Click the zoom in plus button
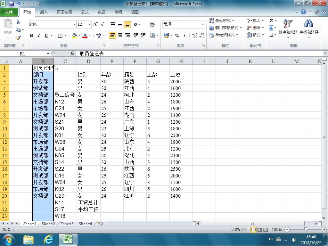 tap(324, 230)
